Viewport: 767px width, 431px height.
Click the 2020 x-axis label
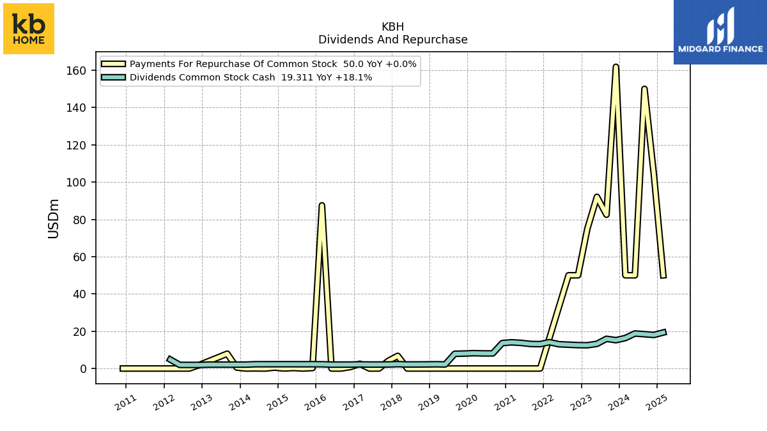(467, 403)
